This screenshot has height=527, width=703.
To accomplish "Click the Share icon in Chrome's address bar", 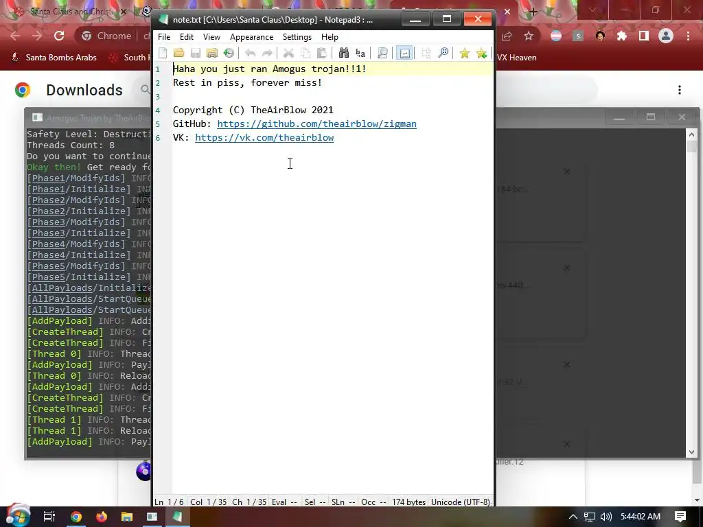I will pyautogui.click(x=507, y=36).
